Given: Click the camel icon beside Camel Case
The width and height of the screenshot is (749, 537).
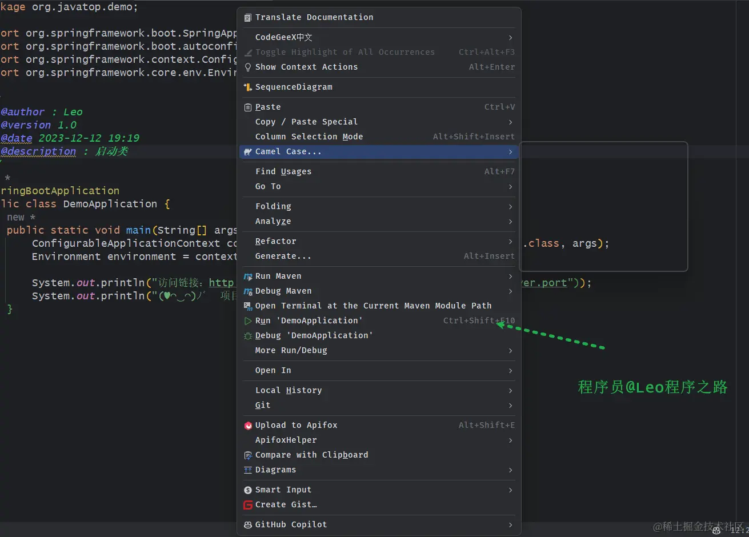Looking at the screenshot, I should click(x=247, y=151).
